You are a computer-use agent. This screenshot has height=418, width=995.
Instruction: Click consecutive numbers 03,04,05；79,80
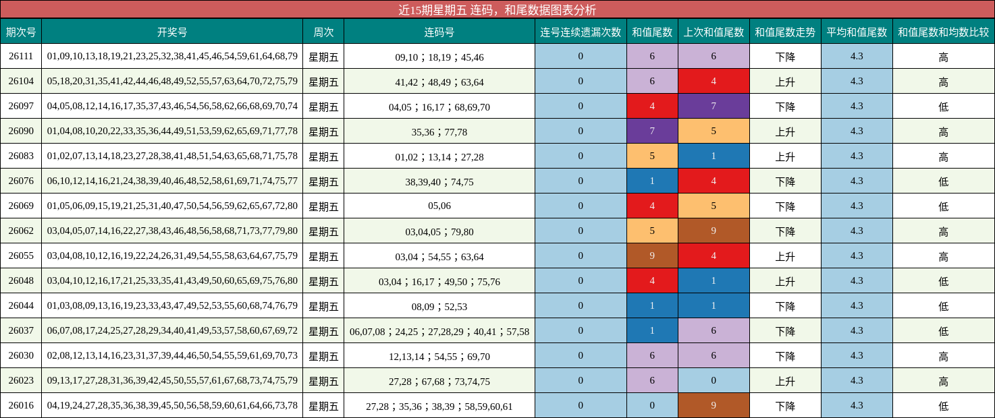pyautogui.click(x=439, y=232)
